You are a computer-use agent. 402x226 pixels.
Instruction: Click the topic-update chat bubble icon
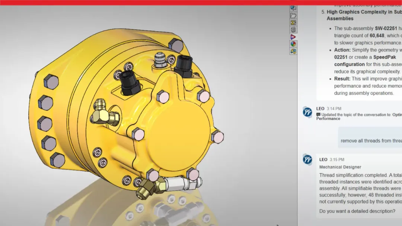(x=318, y=114)
